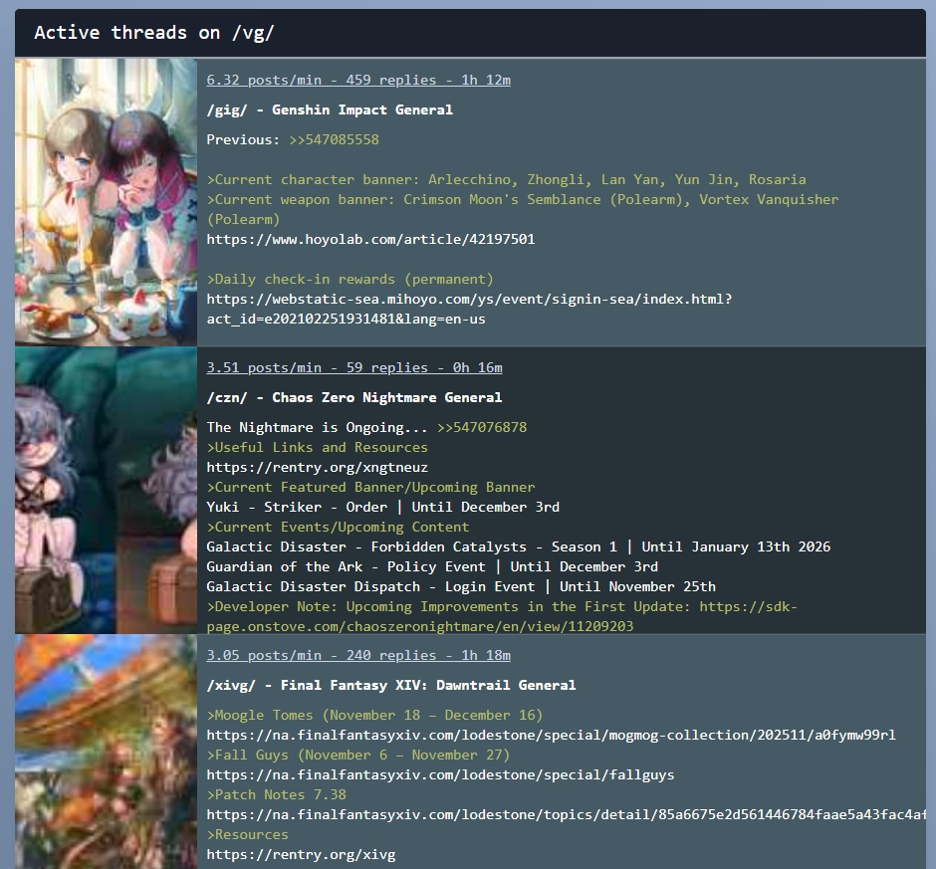Follow the >>547085558 previous thread link
This screenshot has height=869, width=936.
pyautogui.click(x=334, y=139)
